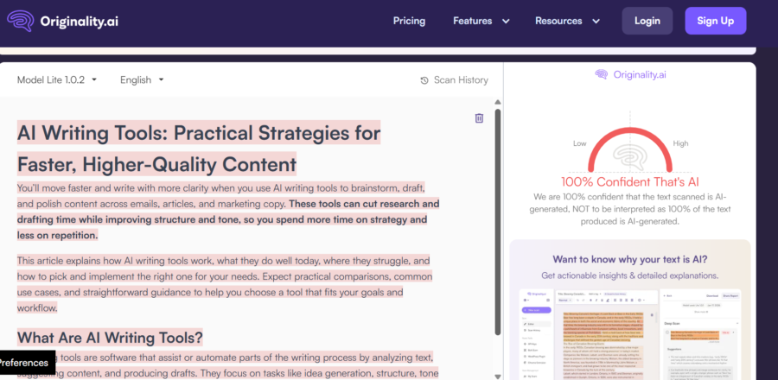
Task: Click 'Want to know why your text is AI?' heading
Action: coord(630,260)
